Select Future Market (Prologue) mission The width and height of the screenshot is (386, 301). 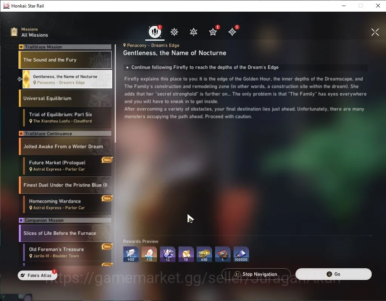click(67, 166)
